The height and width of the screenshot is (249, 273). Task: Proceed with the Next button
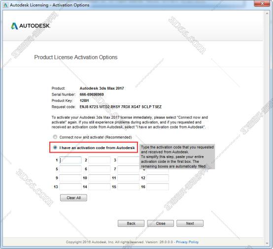pos(190,223)
